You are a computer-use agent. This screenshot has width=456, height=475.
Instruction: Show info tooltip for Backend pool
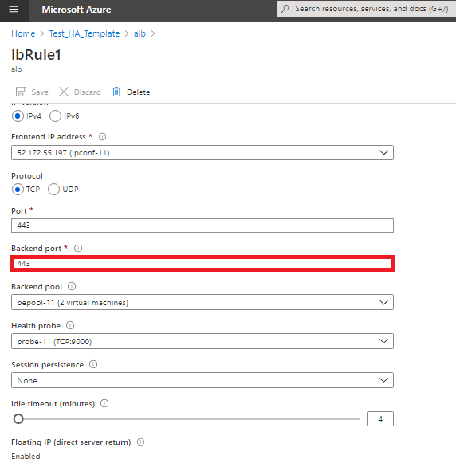coord(72,286)
